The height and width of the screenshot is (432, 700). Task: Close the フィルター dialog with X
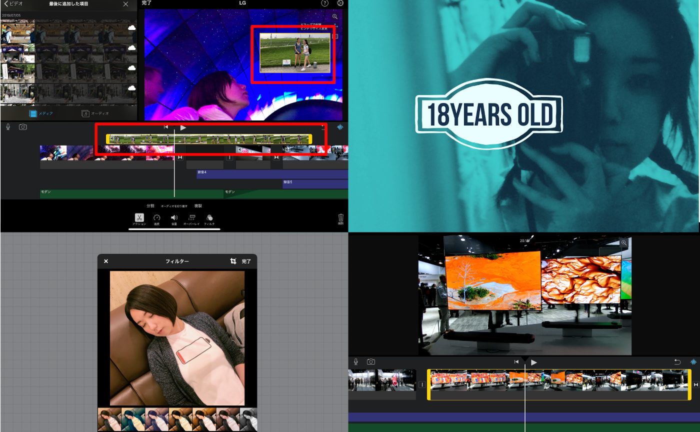click(106, 261)
